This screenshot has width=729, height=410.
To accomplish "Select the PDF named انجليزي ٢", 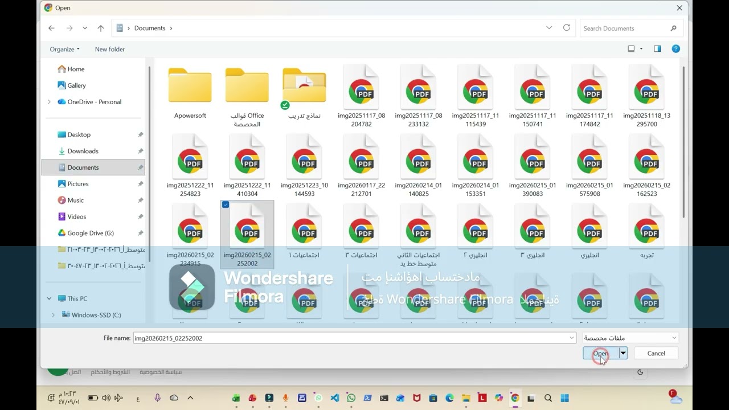I will point(476,232).
